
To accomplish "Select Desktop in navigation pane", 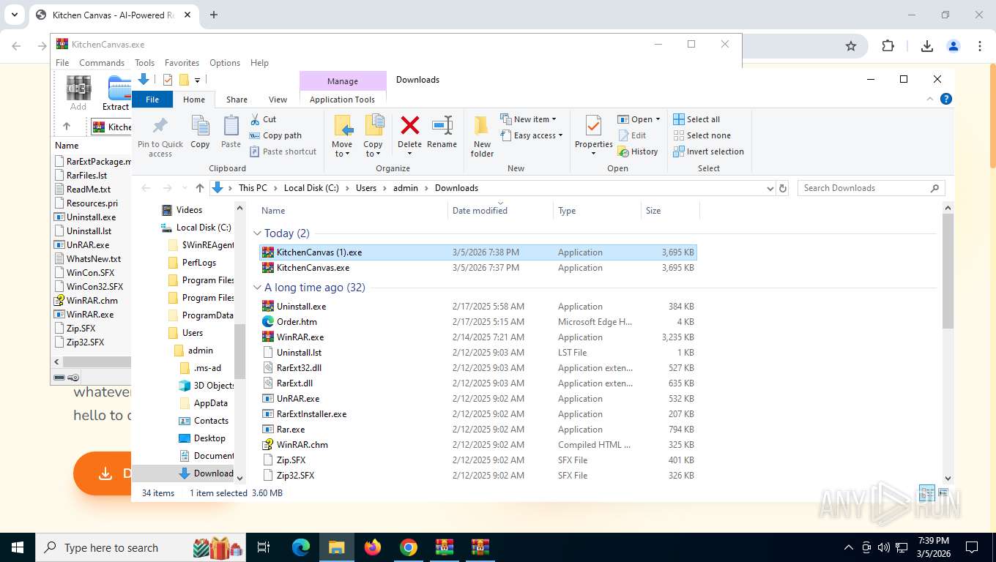I will pos(209,438).
